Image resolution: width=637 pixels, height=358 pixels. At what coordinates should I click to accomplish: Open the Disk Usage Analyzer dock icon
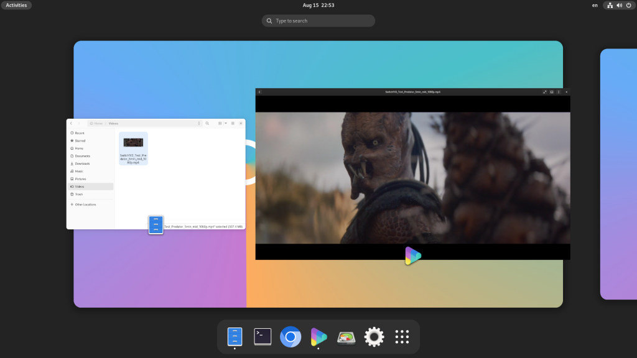[346, 337]
